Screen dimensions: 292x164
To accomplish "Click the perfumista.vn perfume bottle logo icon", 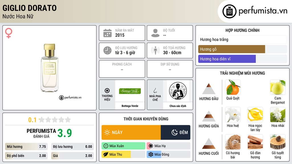I will [229, 11].
